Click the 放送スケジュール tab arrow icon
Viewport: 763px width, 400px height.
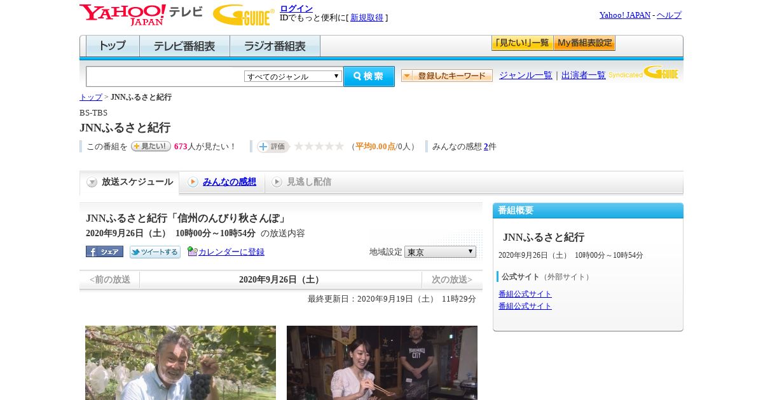point(92,182)
